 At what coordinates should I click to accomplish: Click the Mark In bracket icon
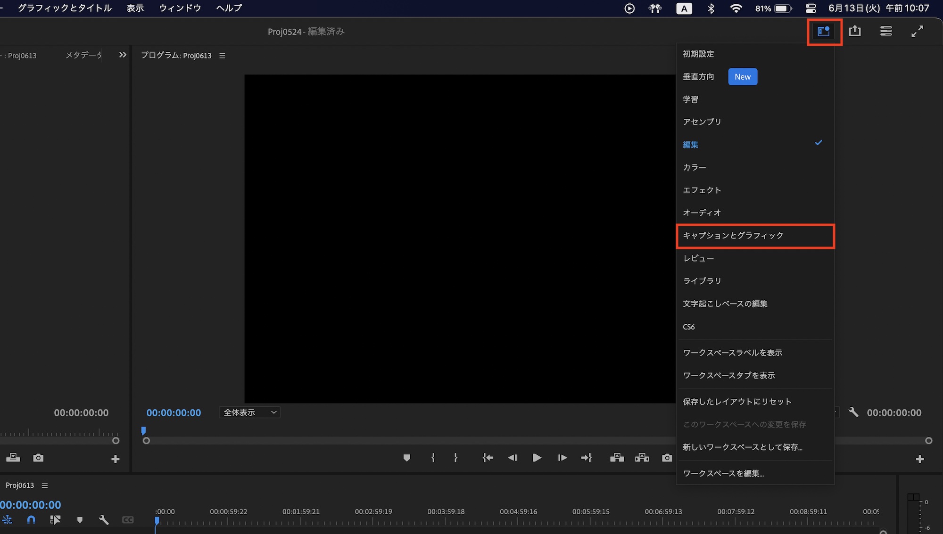(x=433, y=458)
